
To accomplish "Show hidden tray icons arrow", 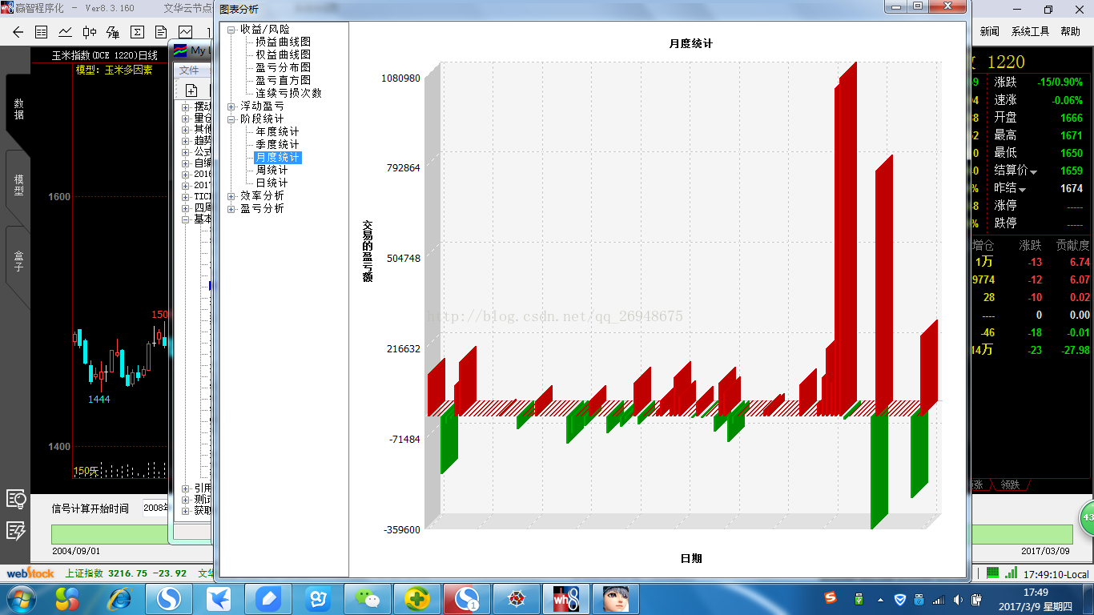I will pos(881,599).
